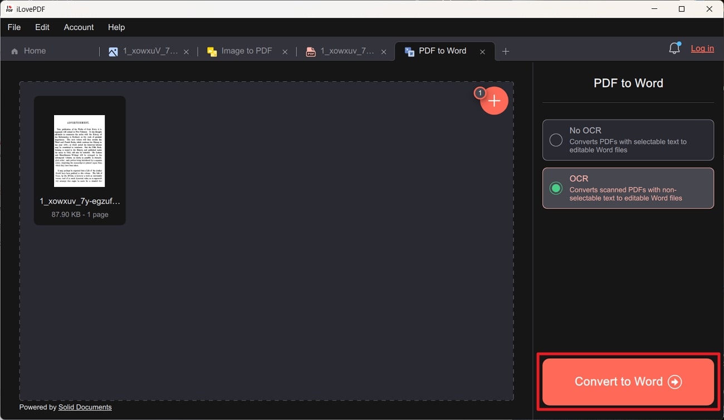Open the File menu
724x420 pixels.
click(x=14, y=27)
